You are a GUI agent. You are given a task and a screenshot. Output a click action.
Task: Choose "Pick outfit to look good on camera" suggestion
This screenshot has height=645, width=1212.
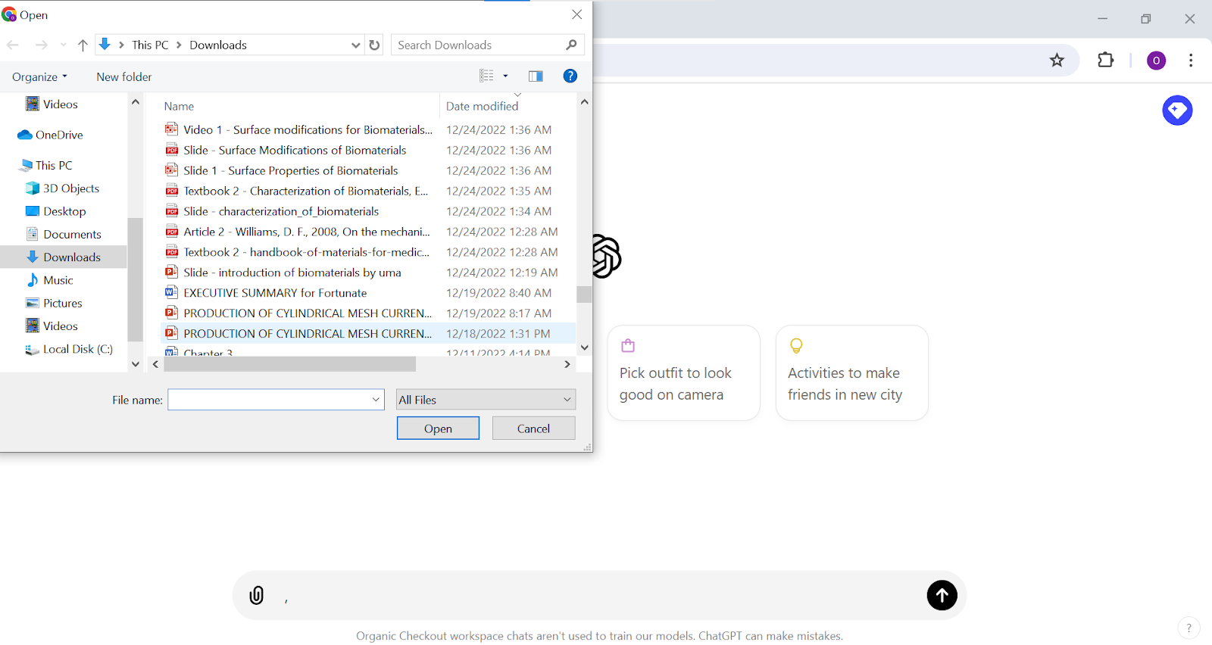point(683,372)
